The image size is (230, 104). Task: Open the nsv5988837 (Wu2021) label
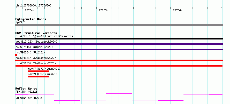click(x=43, y=74)
